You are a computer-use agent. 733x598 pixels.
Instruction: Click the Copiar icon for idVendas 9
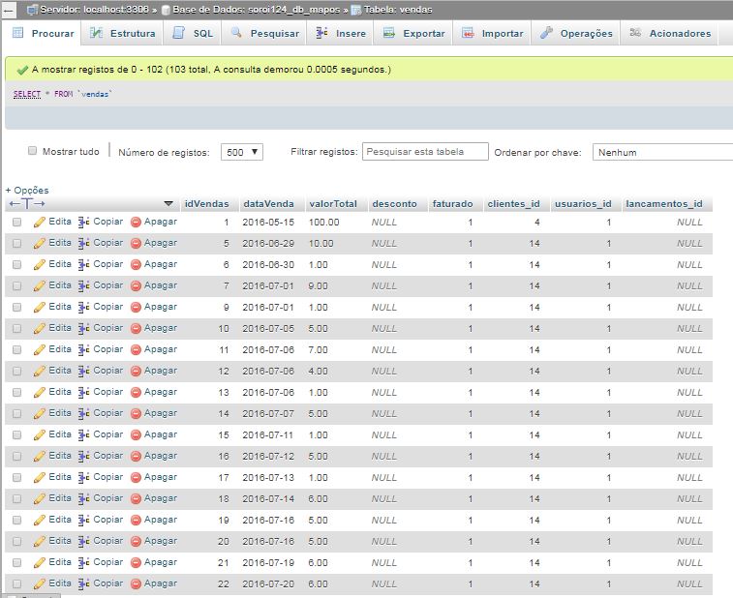[x=83, y=308]
